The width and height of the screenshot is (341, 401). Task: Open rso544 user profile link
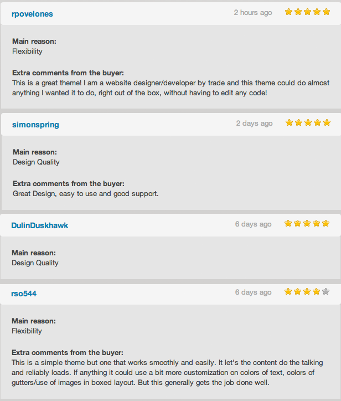click(x=24, y=294)
